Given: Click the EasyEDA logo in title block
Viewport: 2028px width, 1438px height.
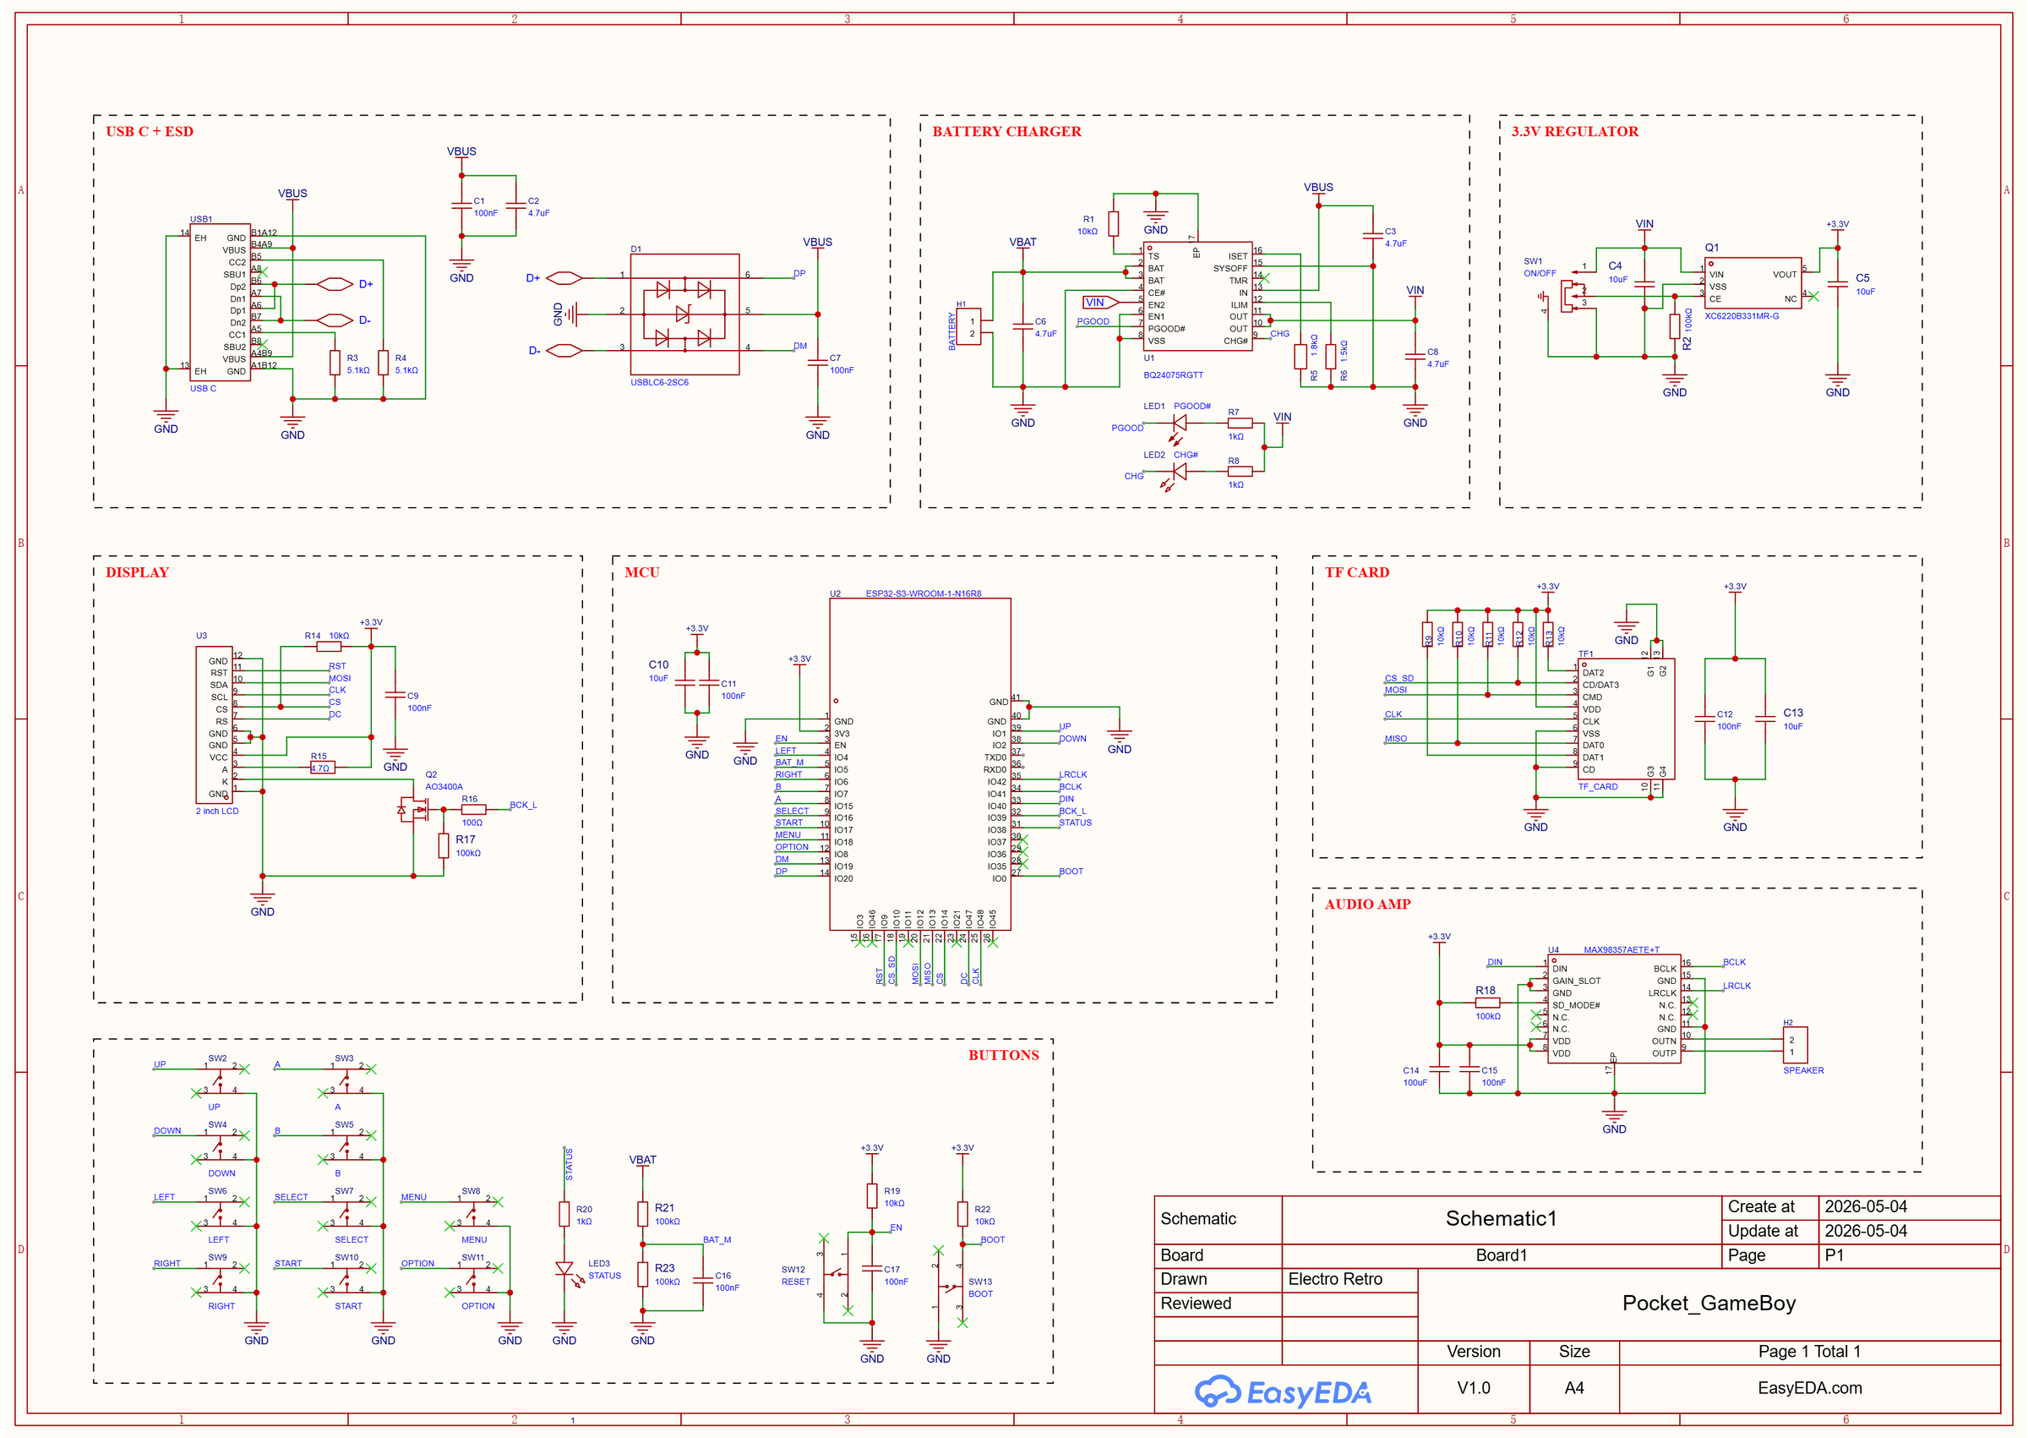Looking at the screenshot, I should pyautogui.click(x=1283, y=1393).
